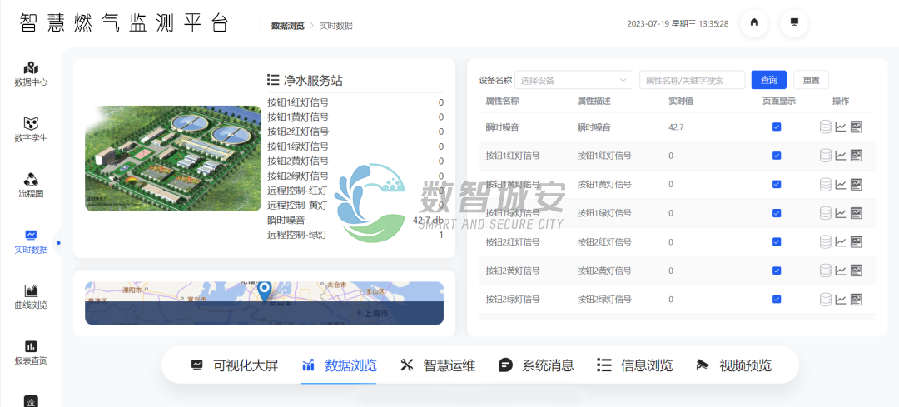Expand the 选择设备 dropdown
The image size is (899, 407).
pyautogui.click(x=574, y=81)
